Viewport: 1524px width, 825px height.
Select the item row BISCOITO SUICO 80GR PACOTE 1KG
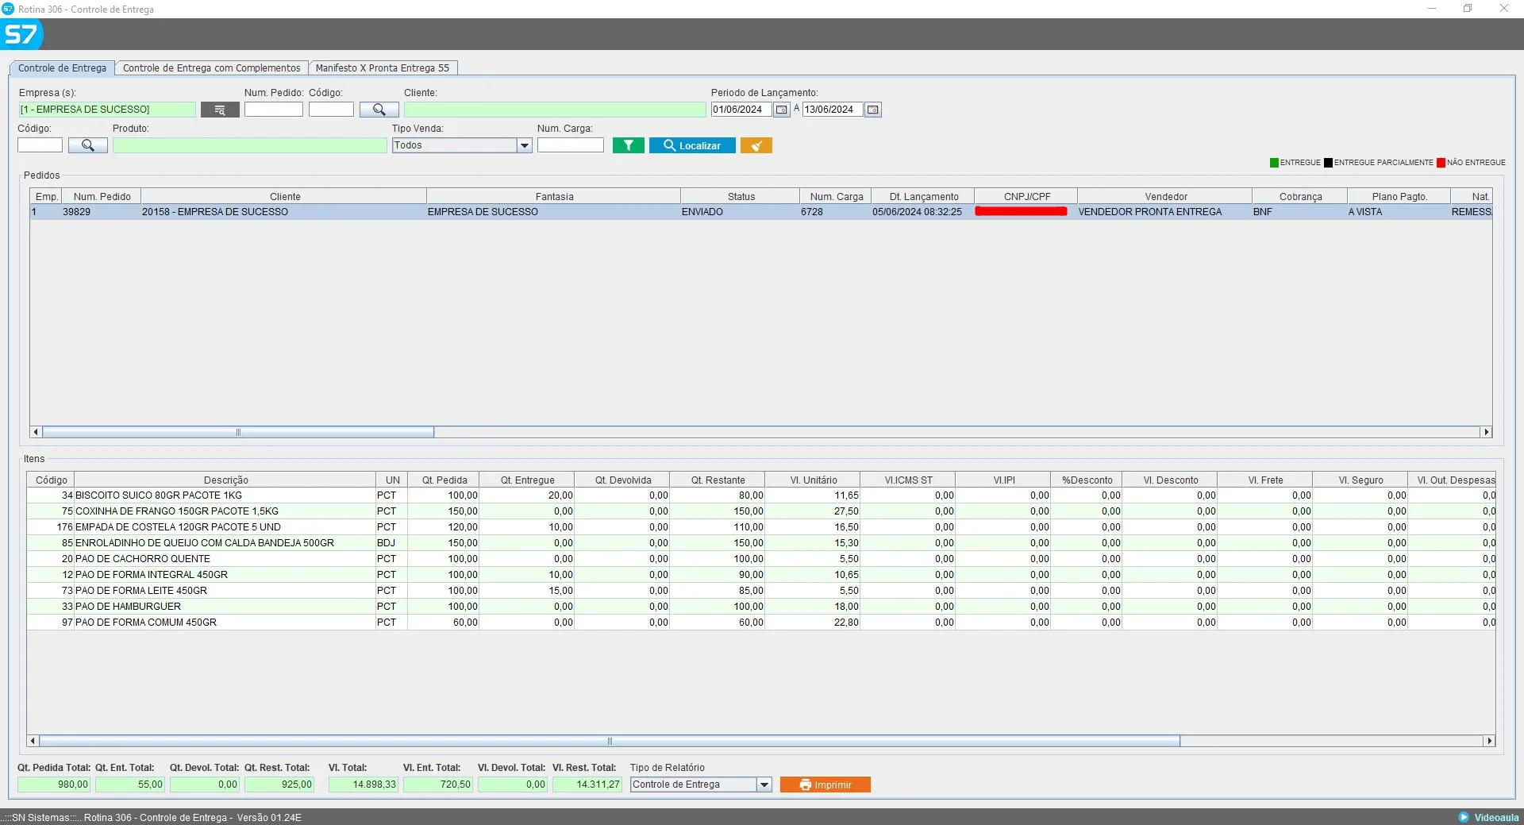[x=238, y=495]
